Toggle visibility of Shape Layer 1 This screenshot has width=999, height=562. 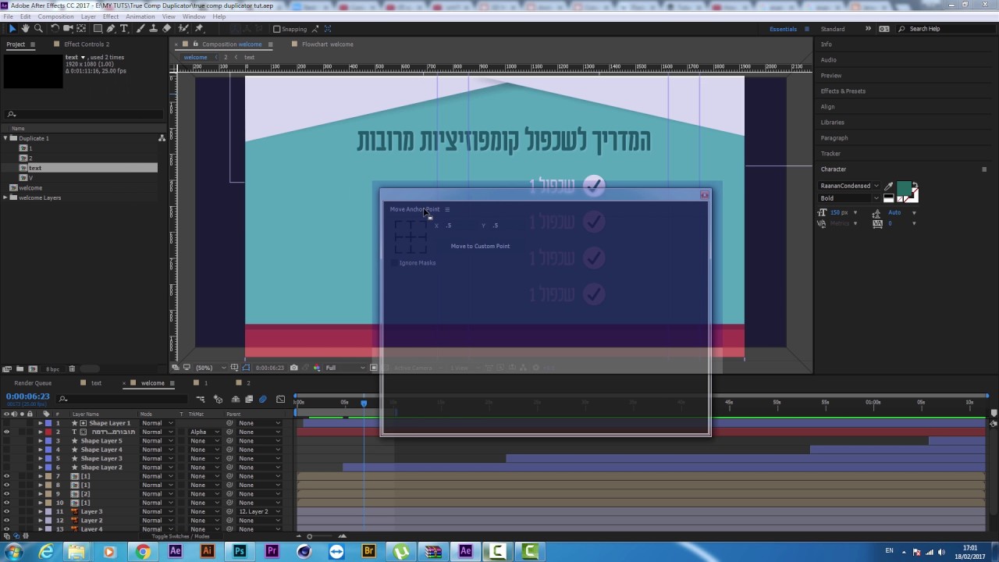(x=6, y=423)
